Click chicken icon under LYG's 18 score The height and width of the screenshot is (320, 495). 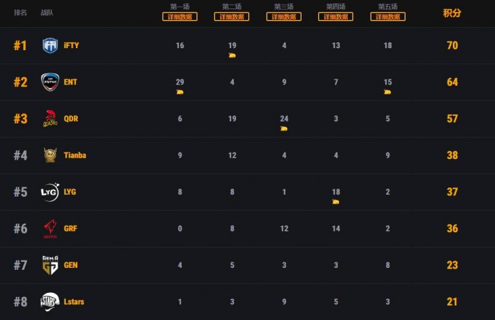336,202
